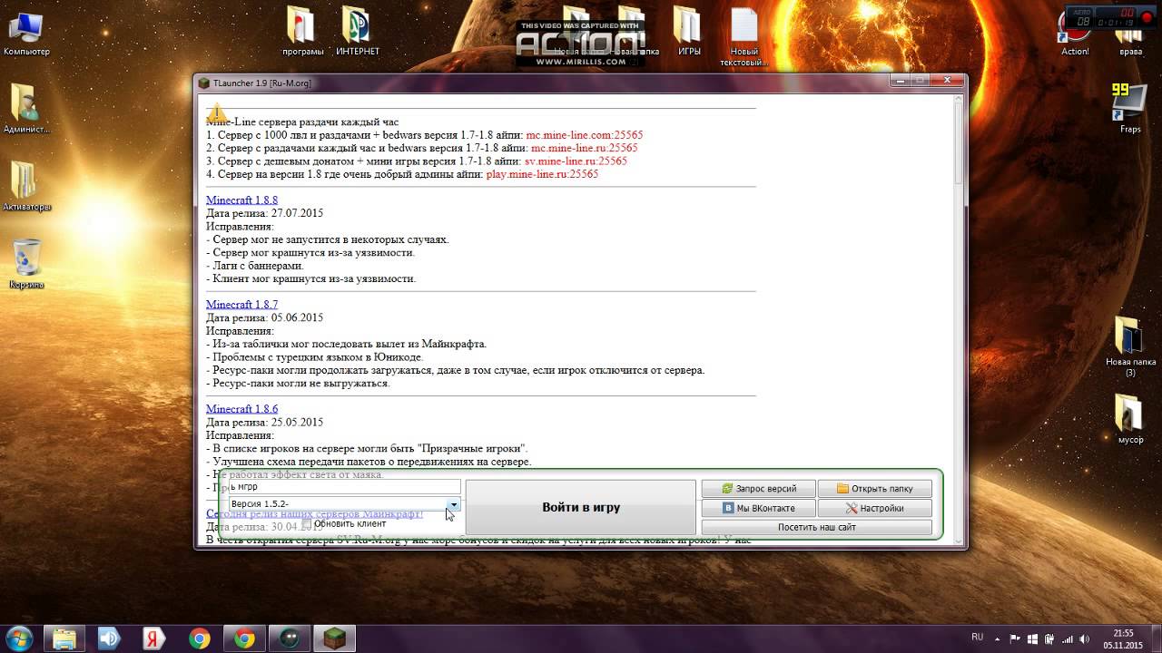
Task: Open the Новый текстовый document icon
Action: (x=743, y=36)
